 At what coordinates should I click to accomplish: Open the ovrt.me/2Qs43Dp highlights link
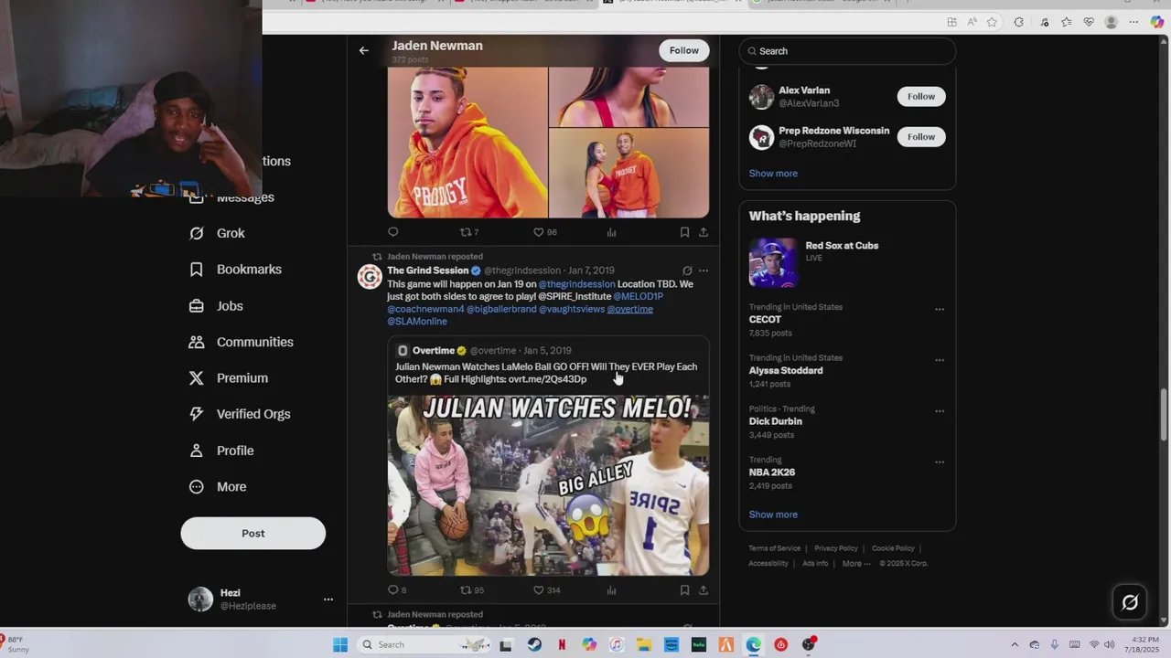pos(547,379)
